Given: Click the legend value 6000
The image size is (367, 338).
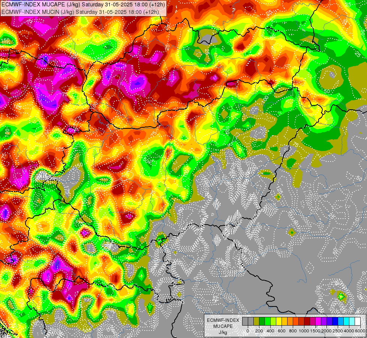Looking at the screenshot, I should (x=361, y=331).
